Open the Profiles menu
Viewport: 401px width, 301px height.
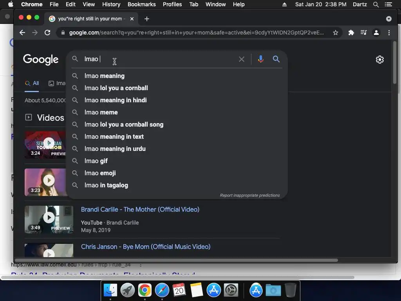172,4
